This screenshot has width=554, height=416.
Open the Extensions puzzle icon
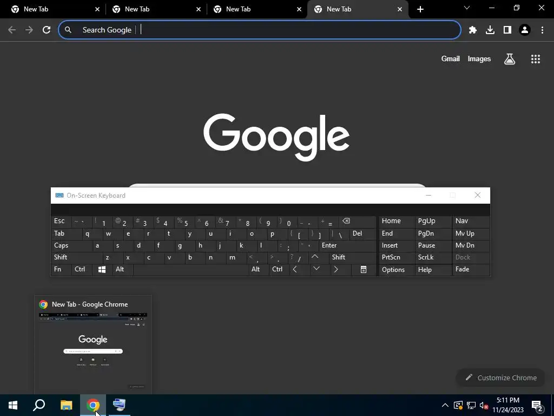pyautogui.click(x=473, y=30)
